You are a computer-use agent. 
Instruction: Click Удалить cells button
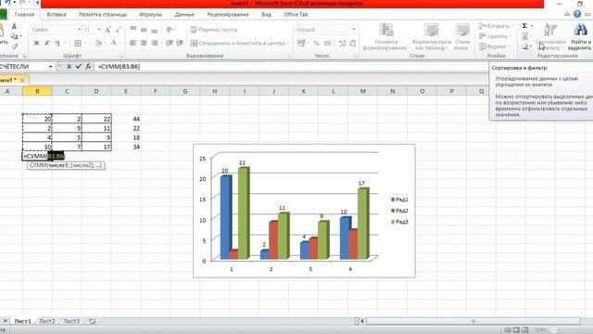pyautogui.click(x=495, y=36)
